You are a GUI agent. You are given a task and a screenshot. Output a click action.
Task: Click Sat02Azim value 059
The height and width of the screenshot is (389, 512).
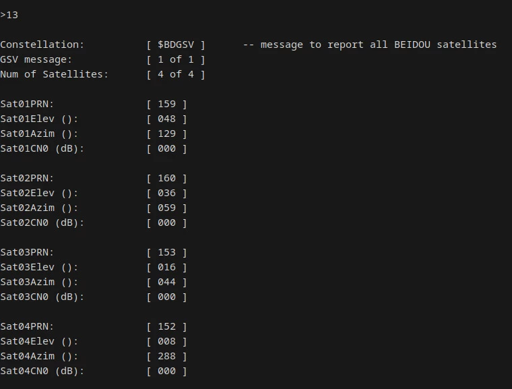click(167, 208)
